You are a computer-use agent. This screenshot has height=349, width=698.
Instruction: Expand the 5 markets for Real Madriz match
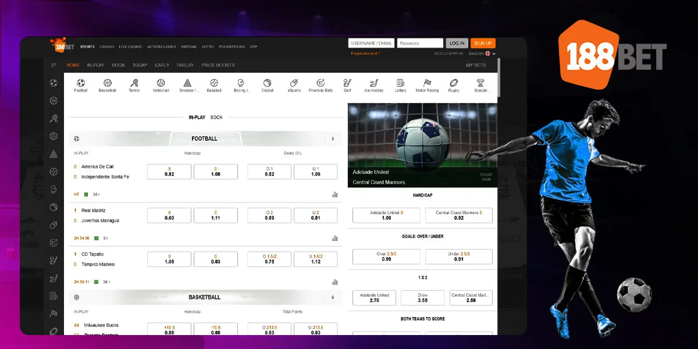coord(106,238)
